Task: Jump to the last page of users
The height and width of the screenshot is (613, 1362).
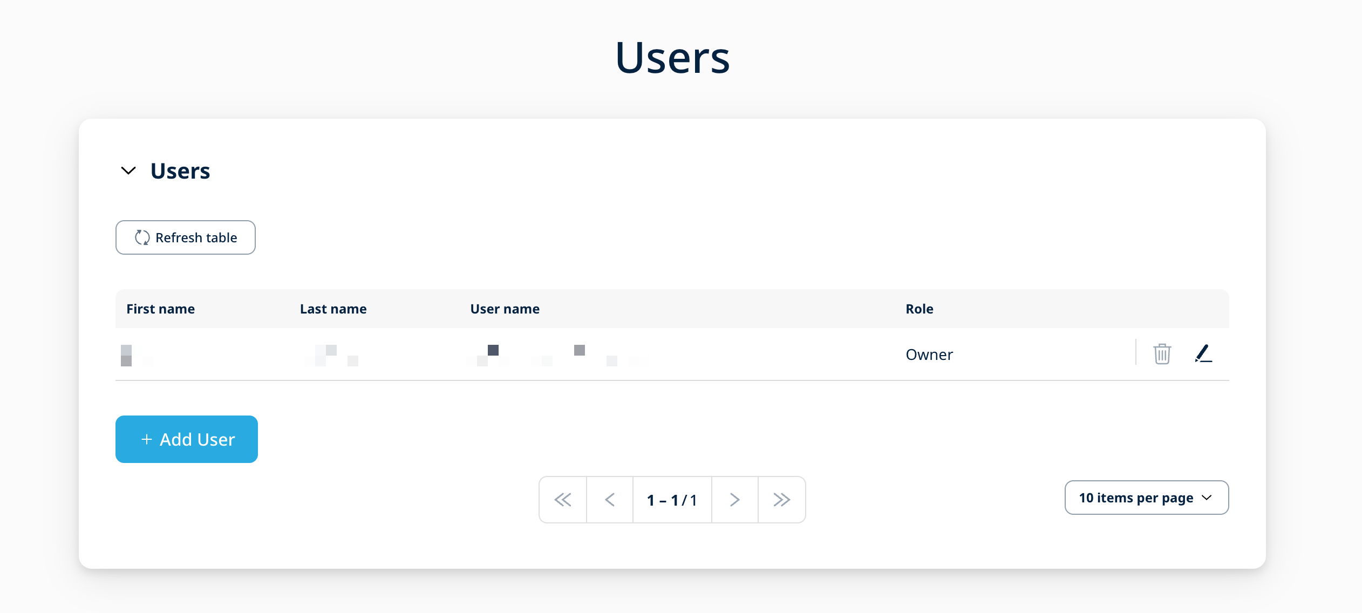Action: [x=781, y=500]
